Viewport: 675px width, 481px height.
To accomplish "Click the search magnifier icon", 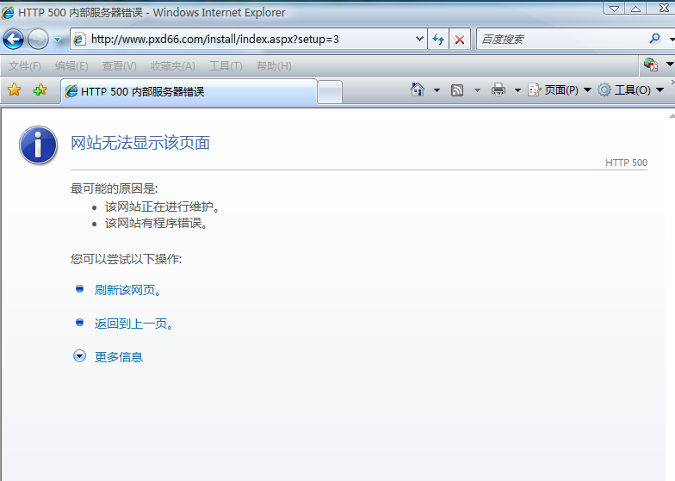I will pyautogui.click(x=655, y=39).
